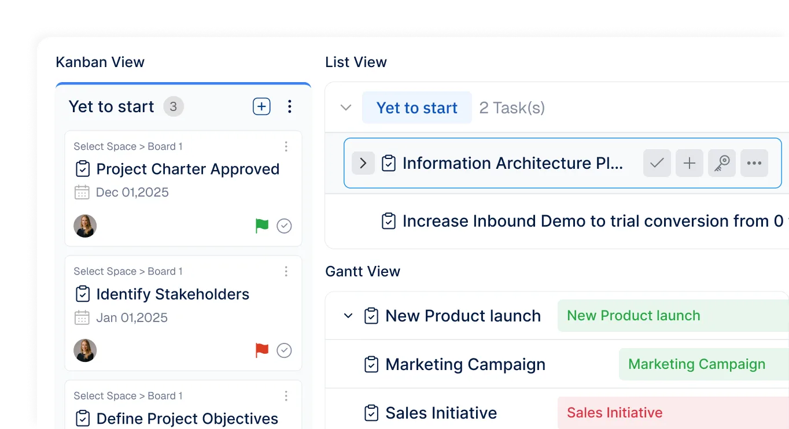Screen dimensions: 789x429
Task: Mark Information Architecture task done with checkmark button
Action: [x=657, y=163]
